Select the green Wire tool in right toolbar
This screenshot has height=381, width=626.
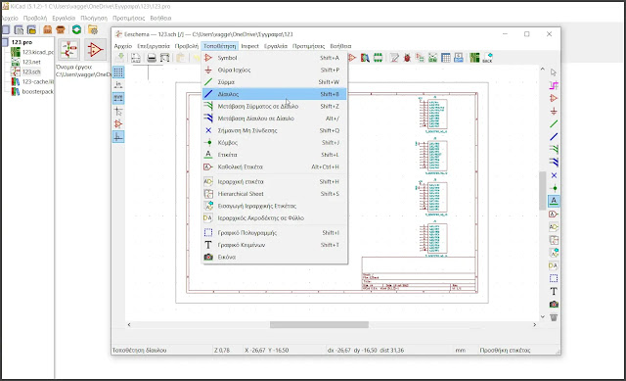pyautogui.click(x=554, y=124)
